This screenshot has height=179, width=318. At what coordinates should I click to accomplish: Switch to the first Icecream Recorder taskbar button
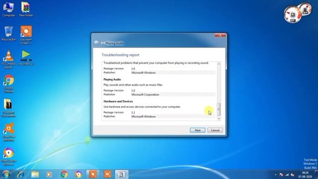[93, 175]
